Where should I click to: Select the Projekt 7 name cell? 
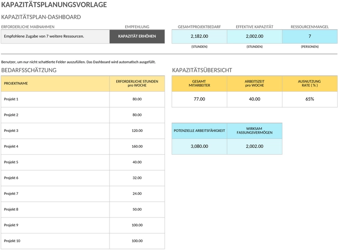[x=55, y=194]
